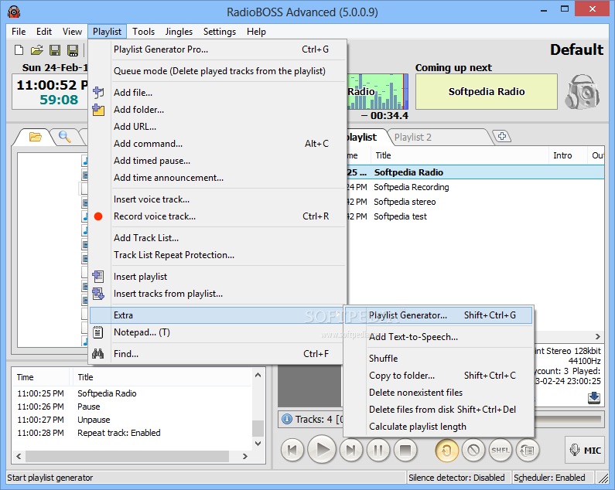Click the headphones logo icon
The height and width of the screenshot is (490, 615).
[582, 92]
